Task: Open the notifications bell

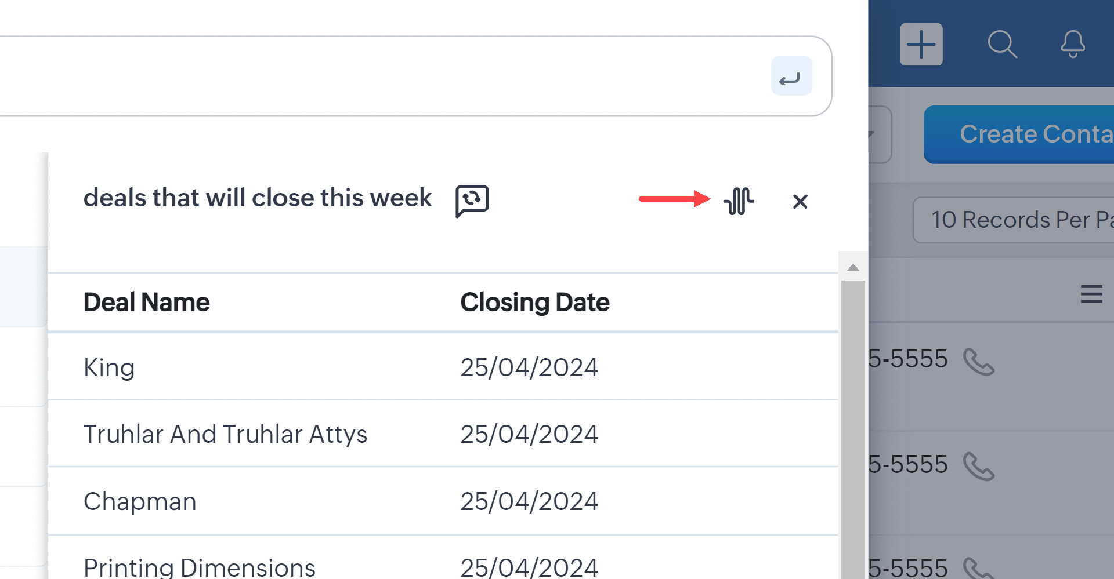Action: 1073,44
